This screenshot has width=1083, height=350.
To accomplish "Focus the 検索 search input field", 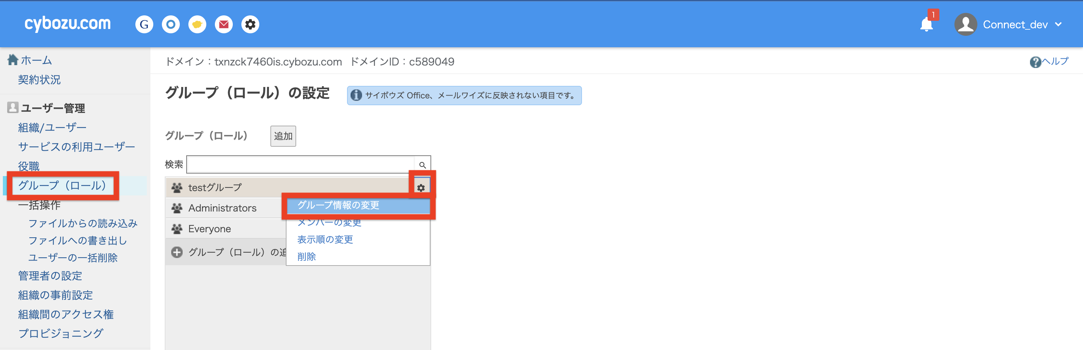I will tap(300, 164).
